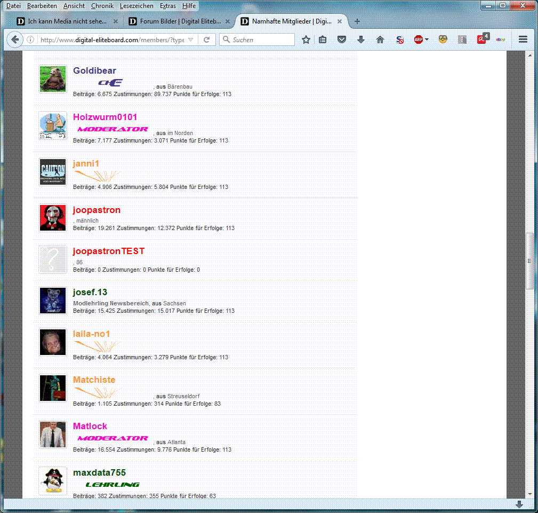Bookmark this page with the star icon
Viewport: 538px width, 513px height.
click(306, 40)
